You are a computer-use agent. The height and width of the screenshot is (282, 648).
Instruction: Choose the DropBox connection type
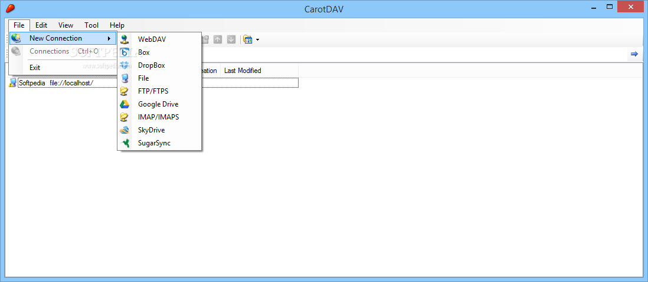click(159, 65)
